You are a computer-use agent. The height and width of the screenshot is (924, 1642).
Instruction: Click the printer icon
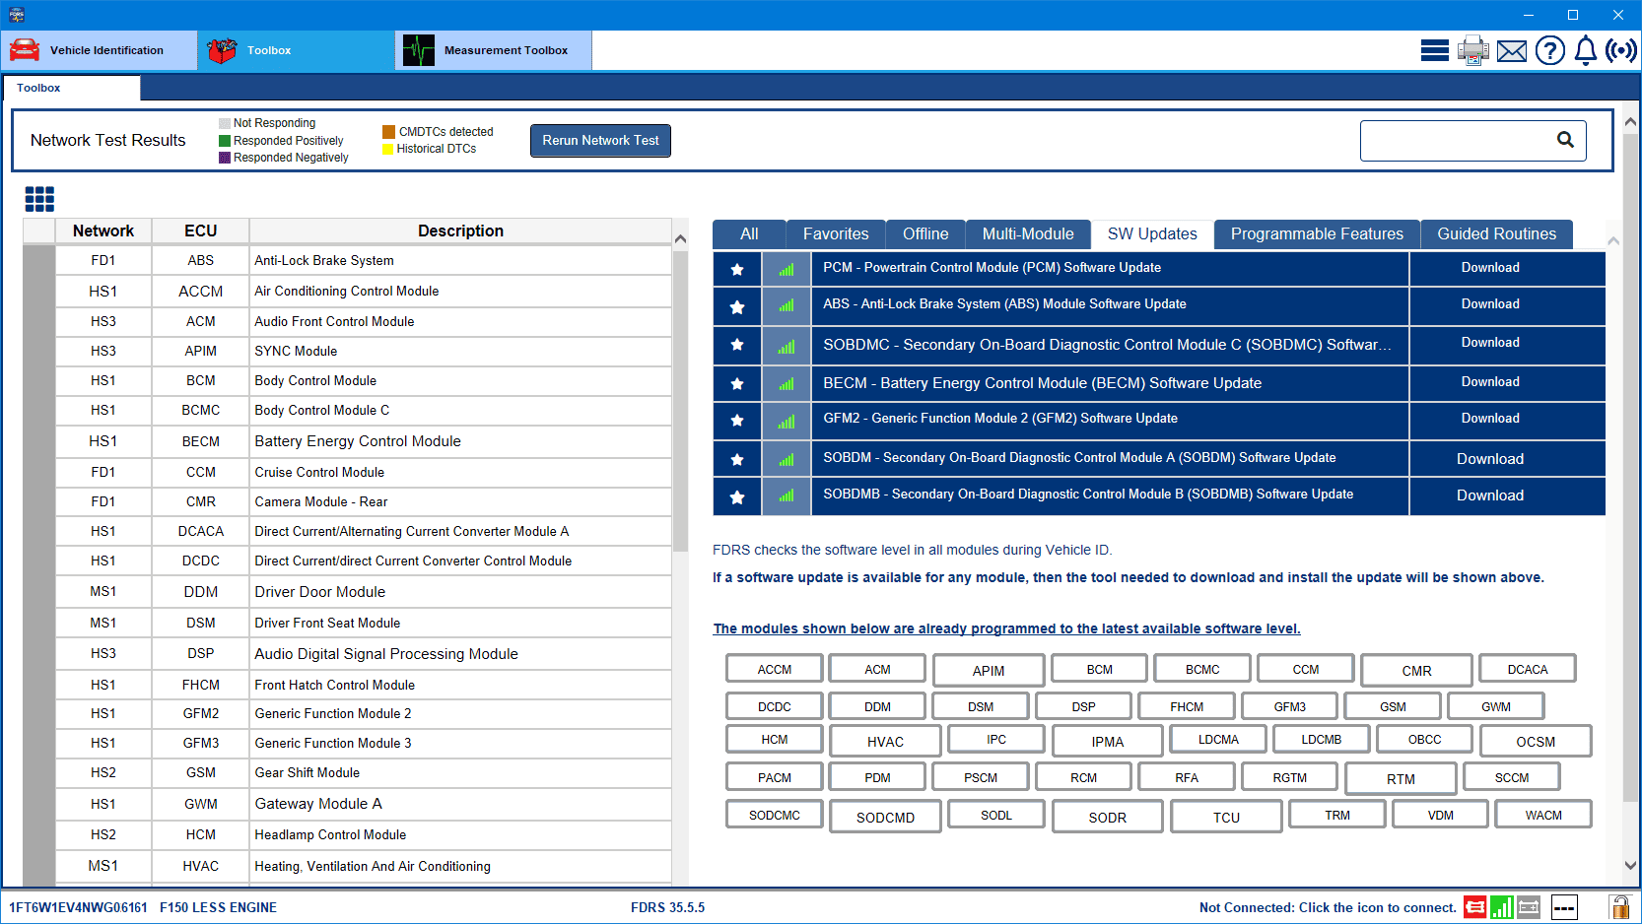[x=1472, y=50]
